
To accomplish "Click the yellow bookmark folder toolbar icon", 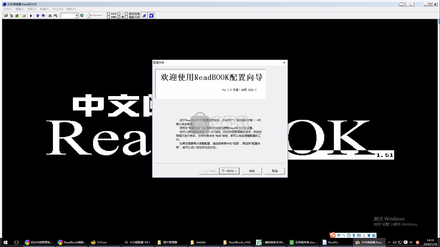I will [24, 16].
